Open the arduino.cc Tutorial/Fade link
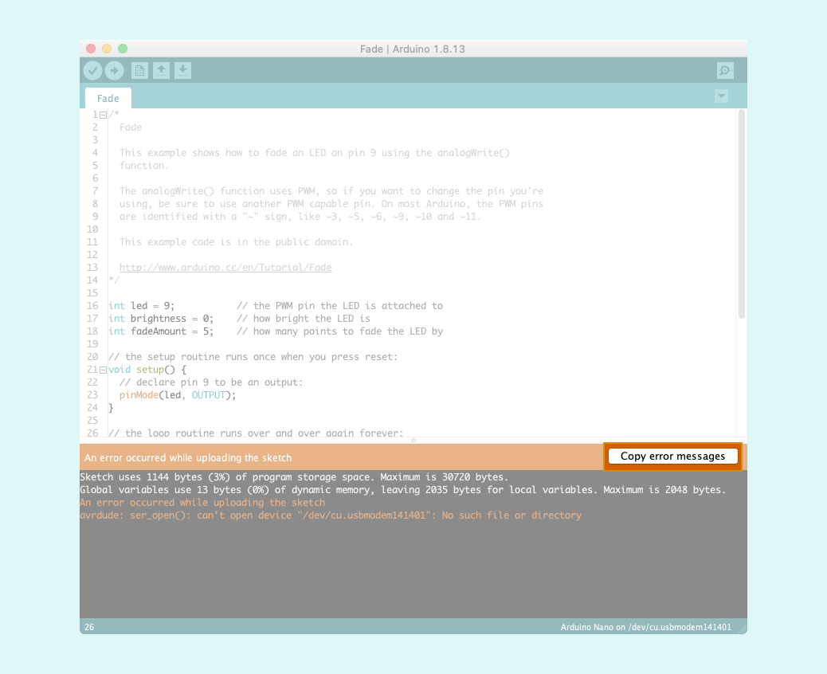Image resolution: width=827 pixels, height=674 pixels. (225, 268)
